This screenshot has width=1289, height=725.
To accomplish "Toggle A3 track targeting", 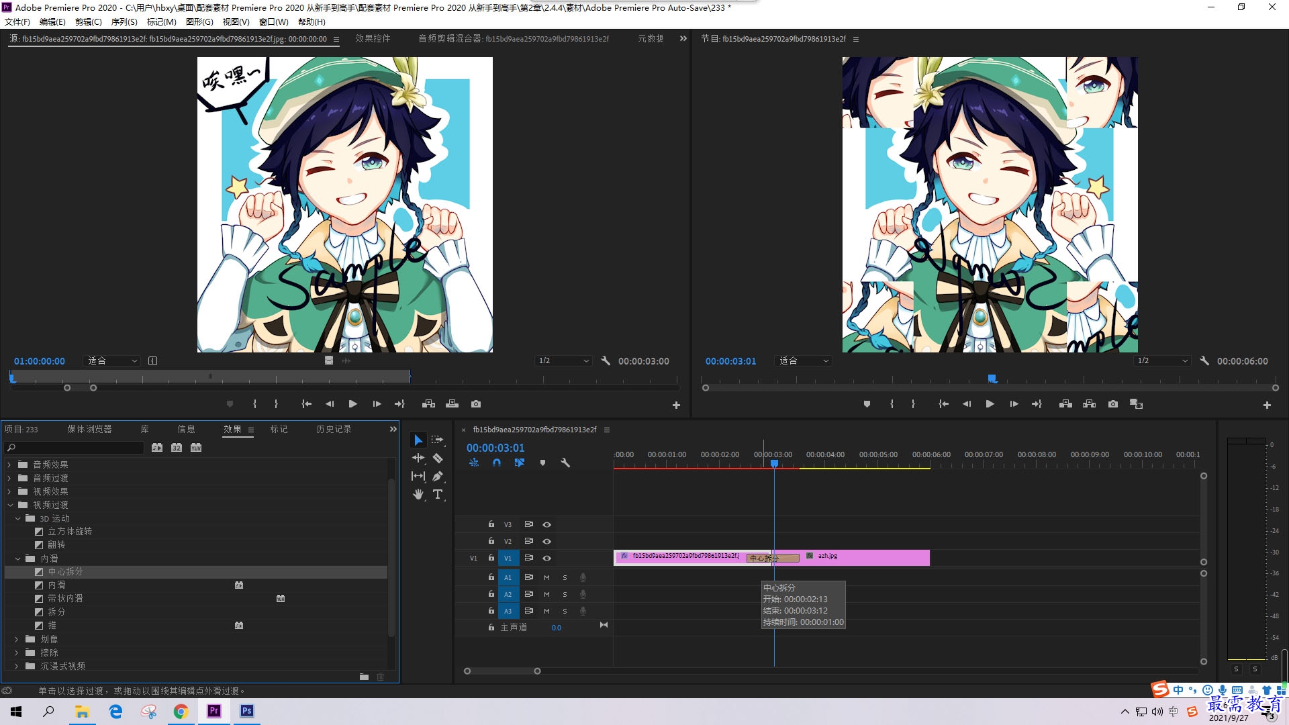I will tap(508, 611).
